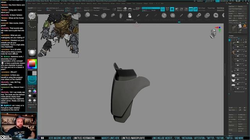Select the white cylinder tool thumbnail
The height and width of the screenshot is (140, 250).
pyautogui.click(x=240, y=26)
